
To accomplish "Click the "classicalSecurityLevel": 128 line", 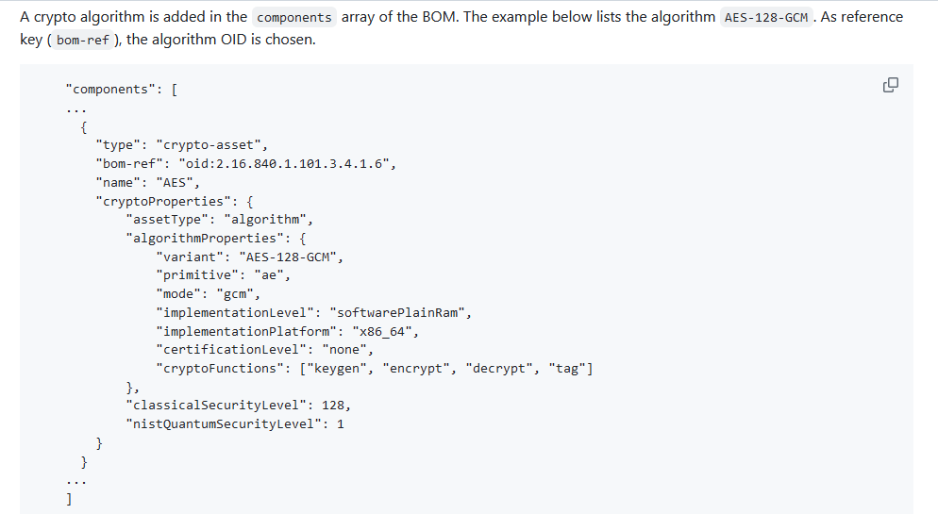I will click(x=238, y=406).
